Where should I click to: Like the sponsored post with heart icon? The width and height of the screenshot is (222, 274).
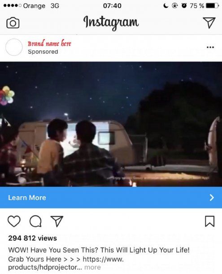[x=14, y=221]
